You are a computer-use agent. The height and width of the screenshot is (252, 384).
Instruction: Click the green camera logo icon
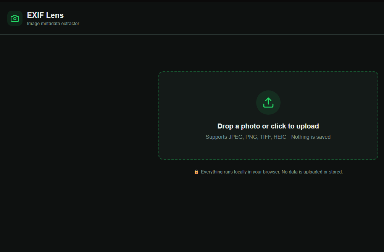(x=15, y=18)
